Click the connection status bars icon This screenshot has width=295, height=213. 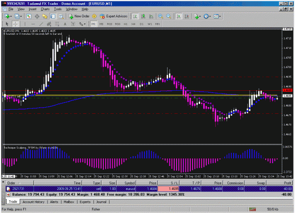click(x=253, y=209)
